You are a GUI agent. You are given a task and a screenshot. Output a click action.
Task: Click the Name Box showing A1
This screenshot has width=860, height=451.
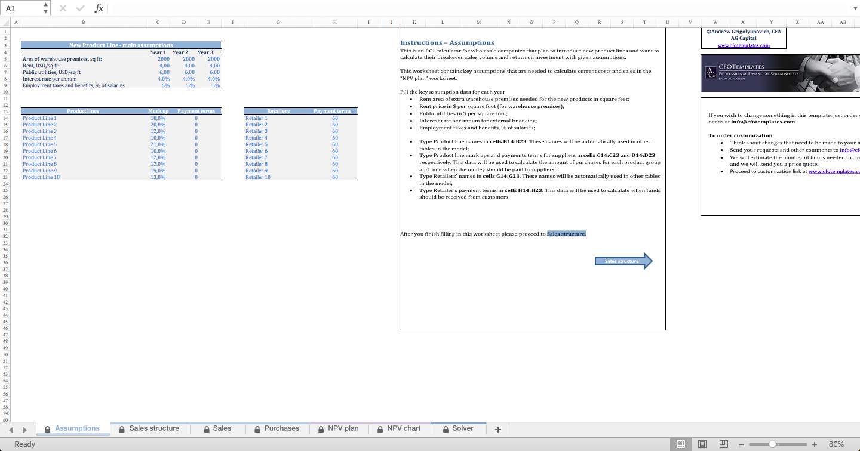coord(22,8)
